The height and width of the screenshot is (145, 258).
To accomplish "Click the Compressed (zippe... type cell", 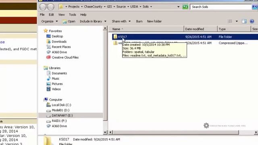I will click(x=233, y=43).
